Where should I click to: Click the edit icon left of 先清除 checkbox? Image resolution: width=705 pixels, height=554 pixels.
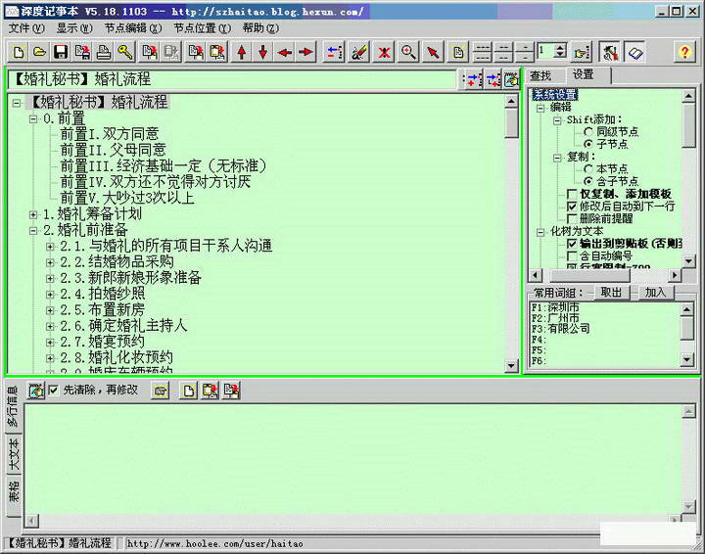point(36,391)
